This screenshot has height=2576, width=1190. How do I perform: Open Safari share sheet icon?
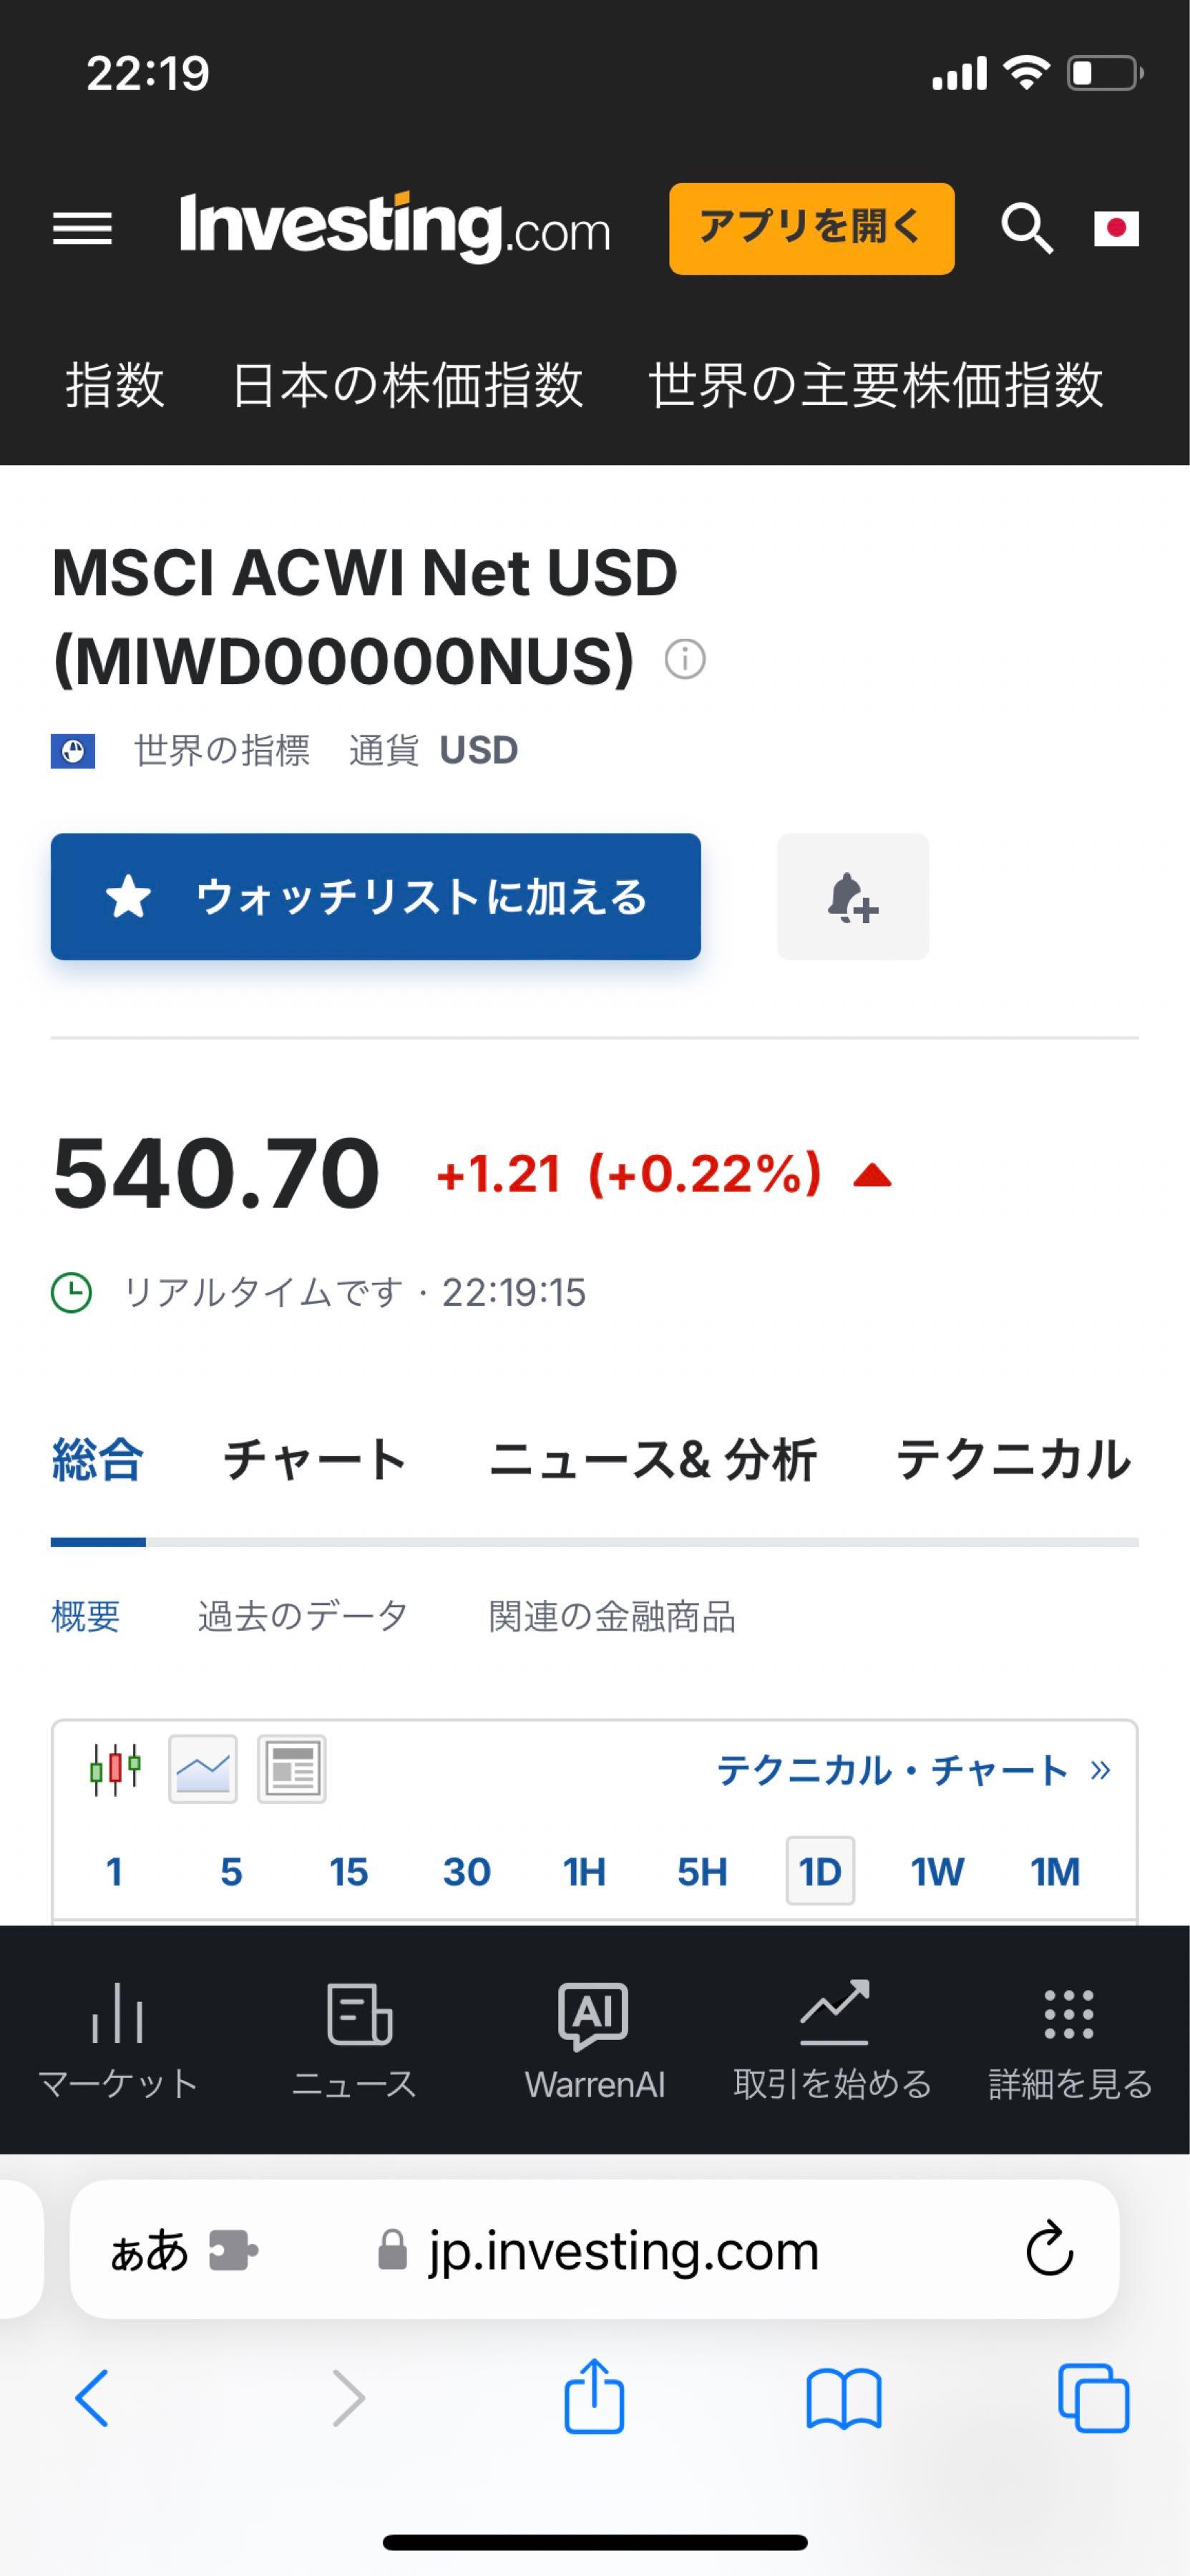tap(594, 2397)
